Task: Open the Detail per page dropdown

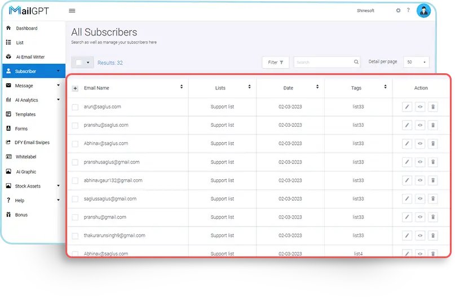Action: point(417,63)
